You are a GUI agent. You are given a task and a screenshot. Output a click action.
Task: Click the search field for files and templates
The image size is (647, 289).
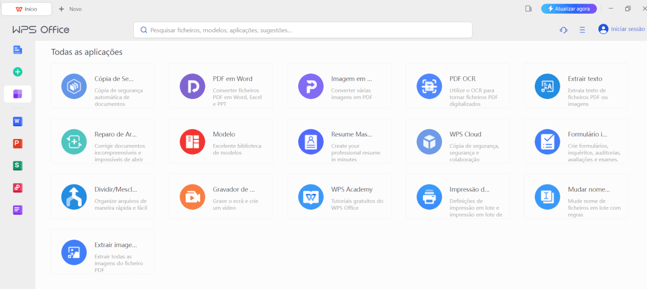(303, 30)
